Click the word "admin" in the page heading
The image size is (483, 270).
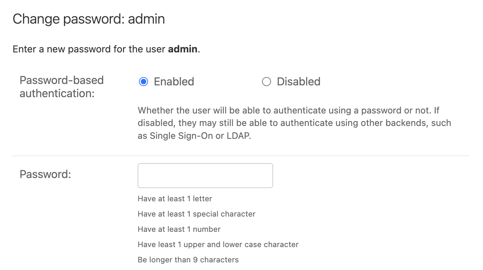tap(146, 19)
